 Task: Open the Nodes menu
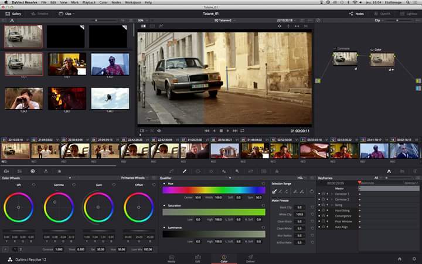[116, 2]
